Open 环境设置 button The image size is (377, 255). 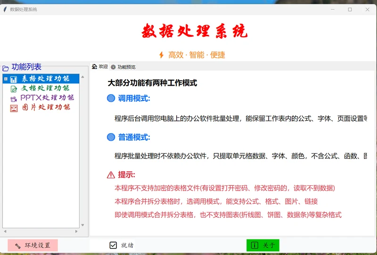pyautogui.click(x=33, y=245)
